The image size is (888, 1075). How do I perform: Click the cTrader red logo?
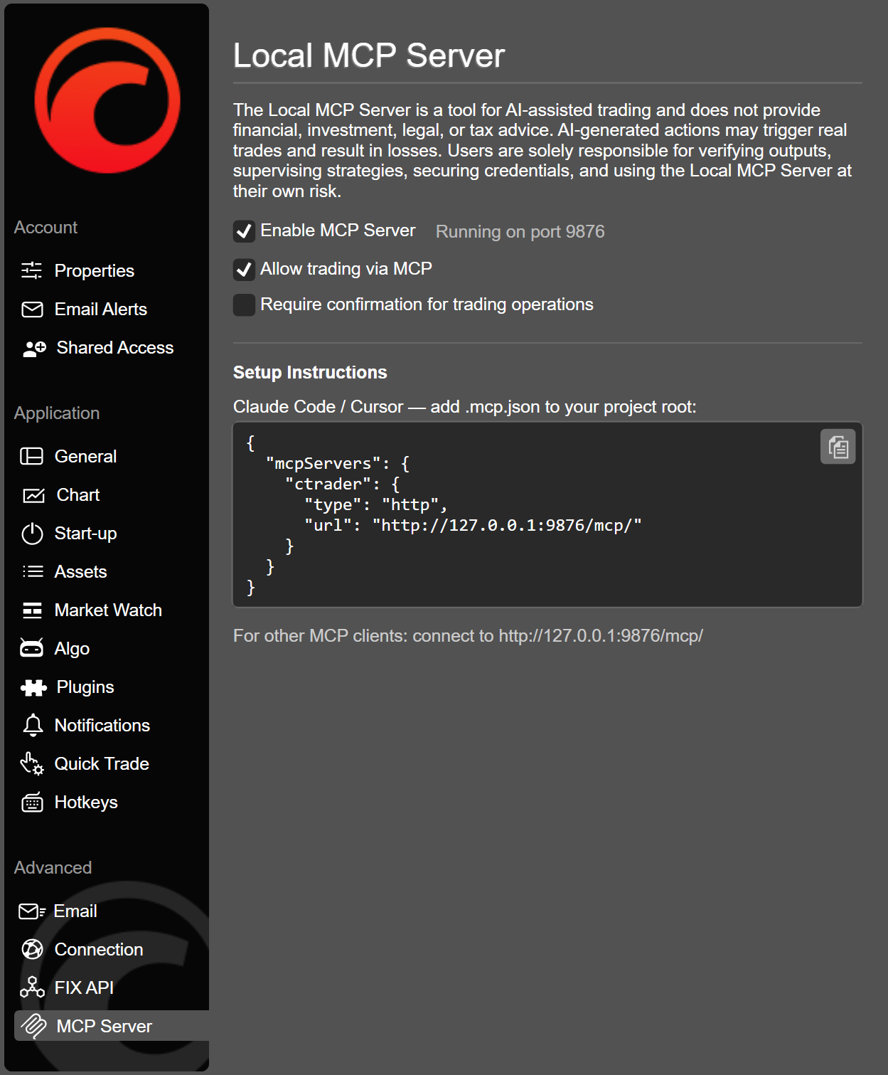click(x=107, y=100)
